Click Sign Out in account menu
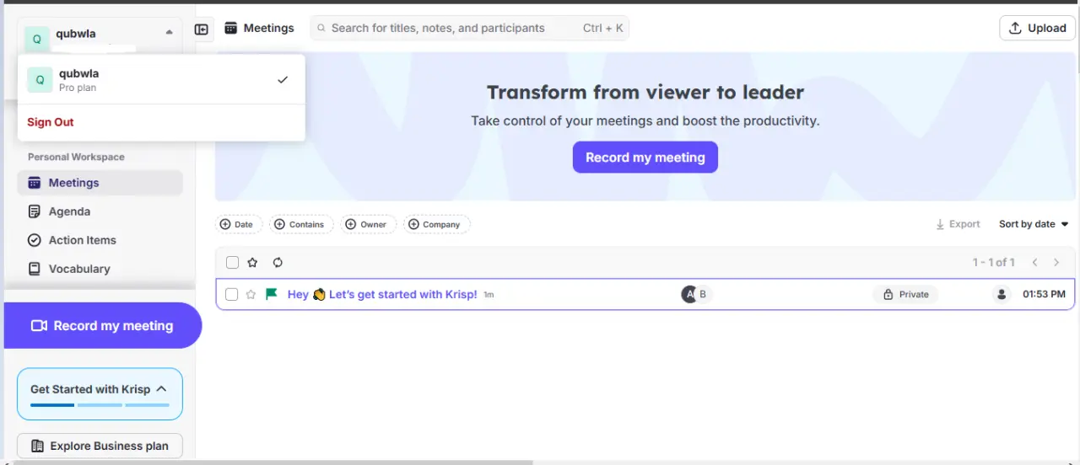This screenshot has width=1080, height=465. coord(51,122)
